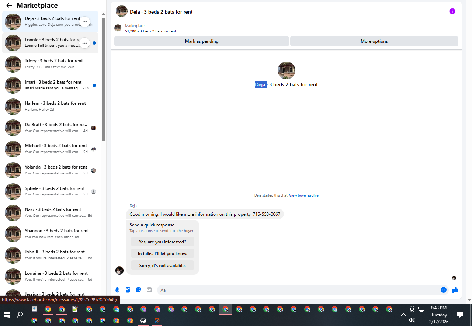This screenshot has width=472, height=326.
Task: Click the seen avatar on Michael's row
Action: pyautogui.click(x=93, y=149)
